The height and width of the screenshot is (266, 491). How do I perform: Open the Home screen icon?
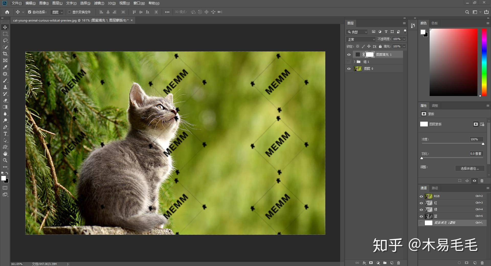pyautogui.click(x=7, y=12)
